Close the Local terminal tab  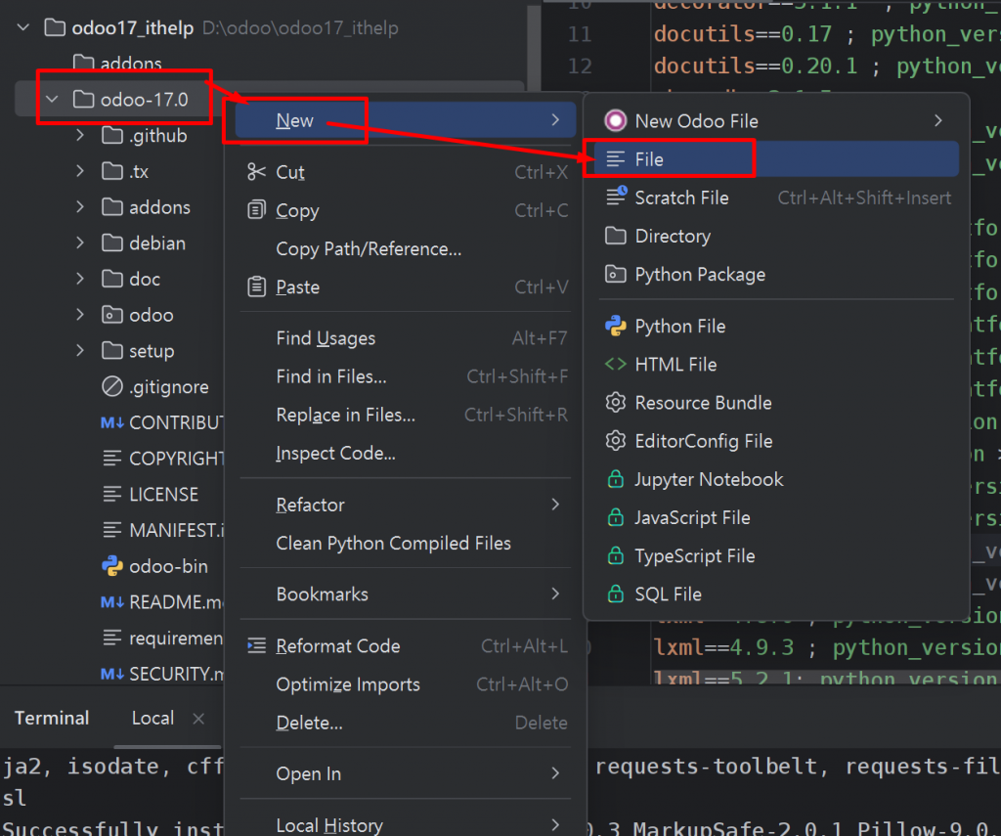[198, 719]
